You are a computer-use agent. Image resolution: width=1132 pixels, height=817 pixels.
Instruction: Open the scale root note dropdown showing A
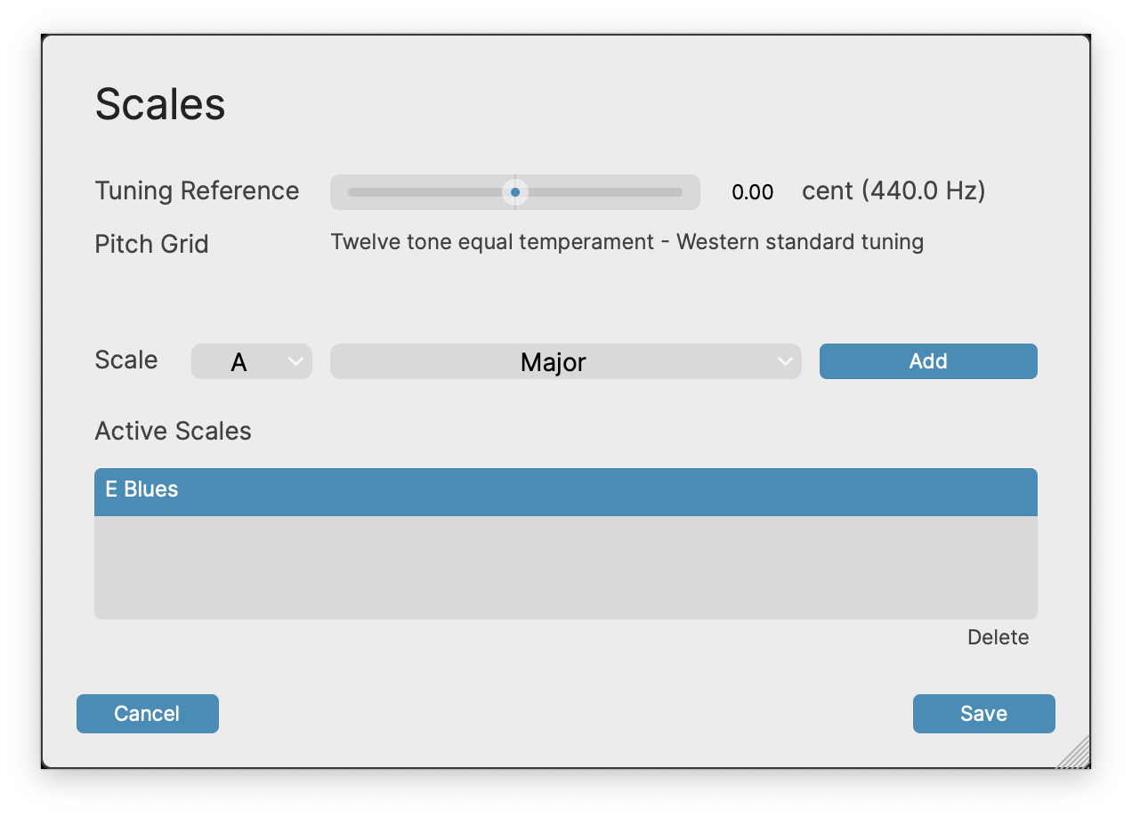(x=251, y=361)
